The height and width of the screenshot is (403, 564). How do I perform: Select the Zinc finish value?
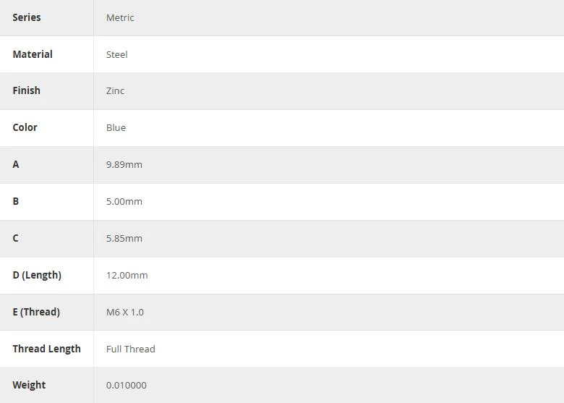click(x=115, y=90)
